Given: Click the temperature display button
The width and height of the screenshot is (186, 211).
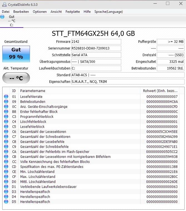Looking at the screenshot, I should click(16, 78).
